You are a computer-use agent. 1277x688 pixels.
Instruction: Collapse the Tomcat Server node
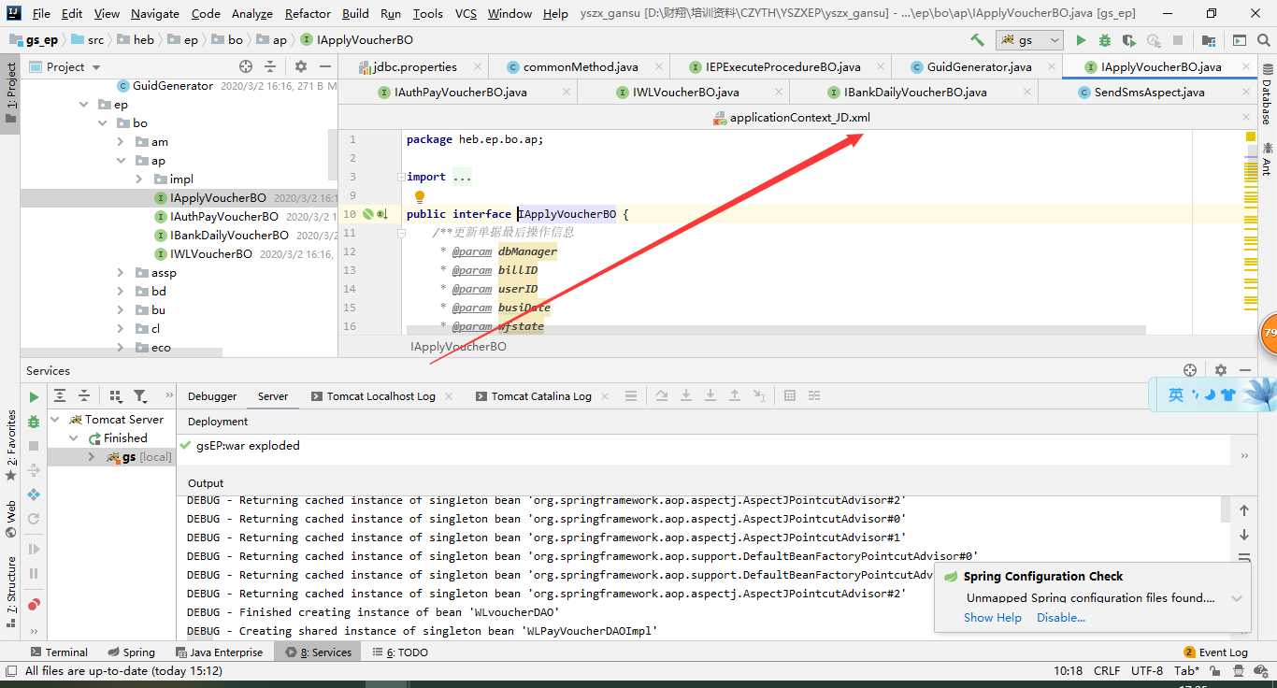[x=55, y=420]
